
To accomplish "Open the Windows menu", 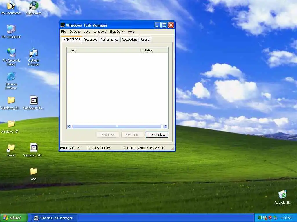I will coord(100,32).
